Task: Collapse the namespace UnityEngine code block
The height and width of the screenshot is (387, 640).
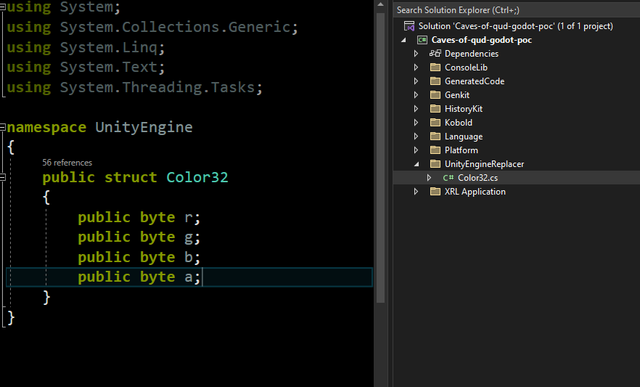Action: tap(4, 128)
